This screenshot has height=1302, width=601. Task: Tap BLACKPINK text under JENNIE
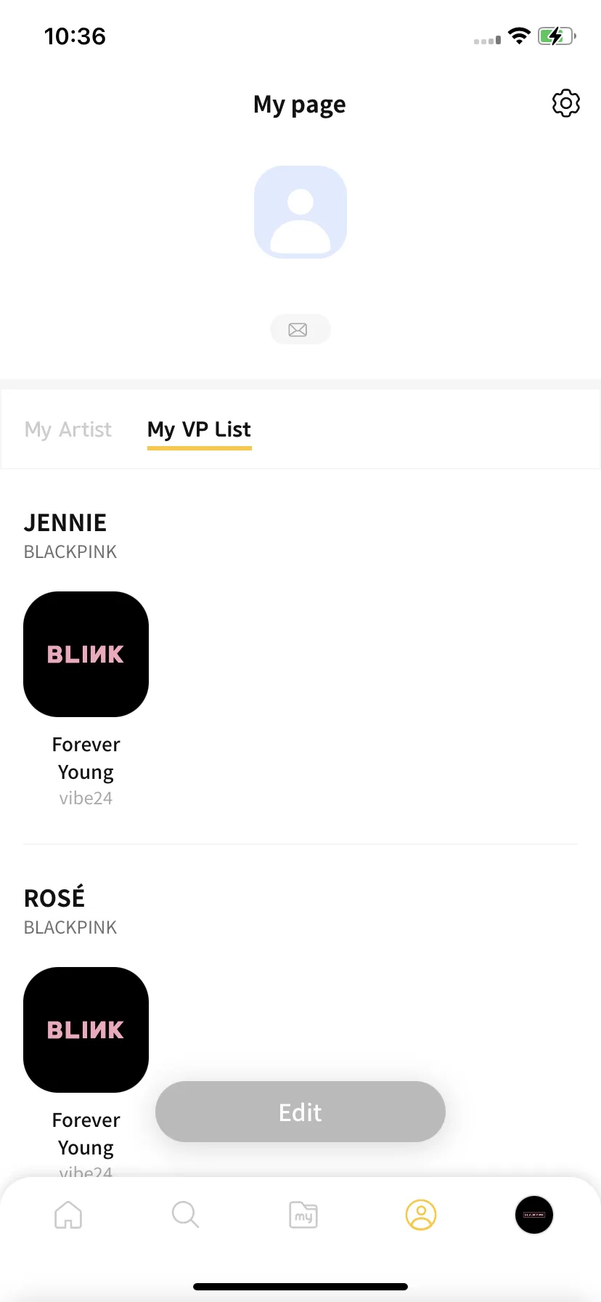point(70,552)
